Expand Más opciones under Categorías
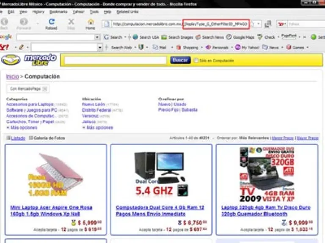 point(23,127)
